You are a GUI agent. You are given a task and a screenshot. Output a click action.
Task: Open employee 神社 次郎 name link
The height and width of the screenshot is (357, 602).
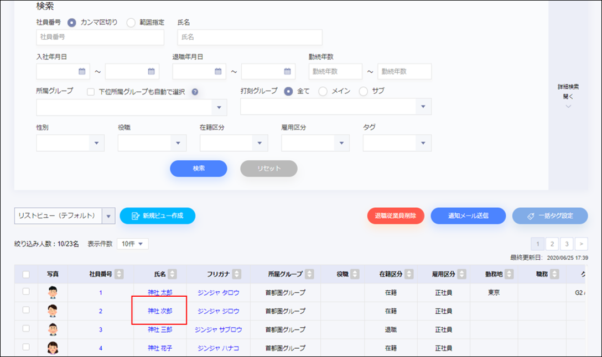160,311
